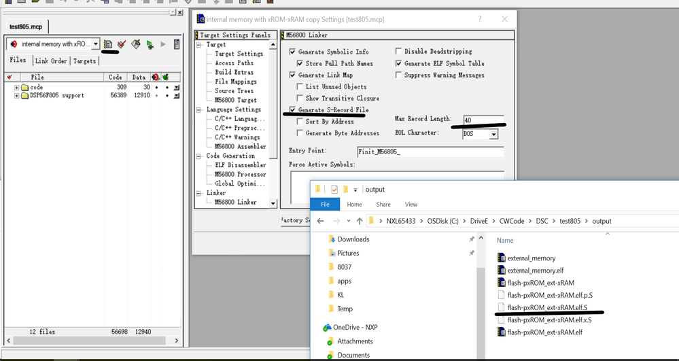The image size is (679, 361).
Task: Open Explorer recent locations dropdown chevron
Action: coord(349,221)
